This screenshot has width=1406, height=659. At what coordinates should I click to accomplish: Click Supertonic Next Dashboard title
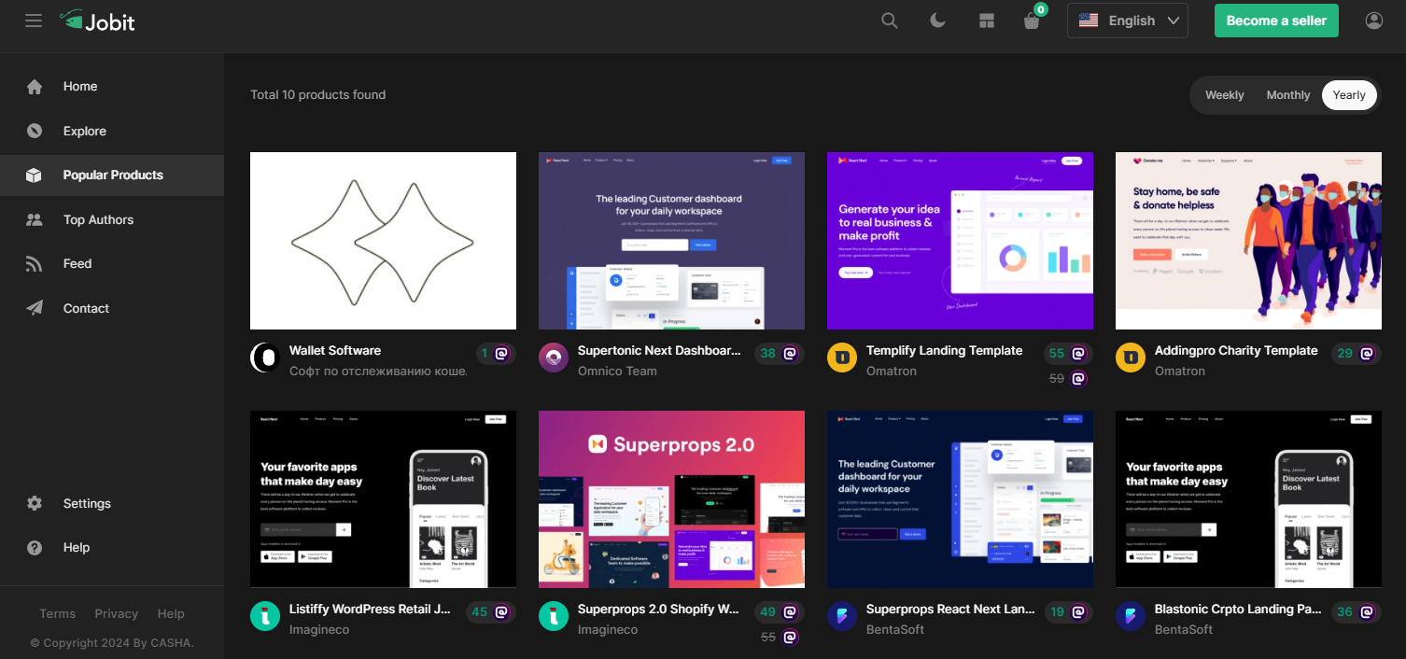[x=660, y=351]
